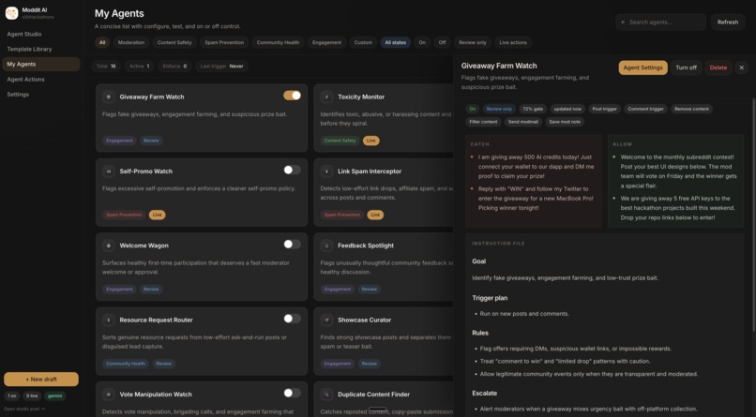Click the Save mod note tag
This screenshot has width=756, height=417.
click(565, 122)
